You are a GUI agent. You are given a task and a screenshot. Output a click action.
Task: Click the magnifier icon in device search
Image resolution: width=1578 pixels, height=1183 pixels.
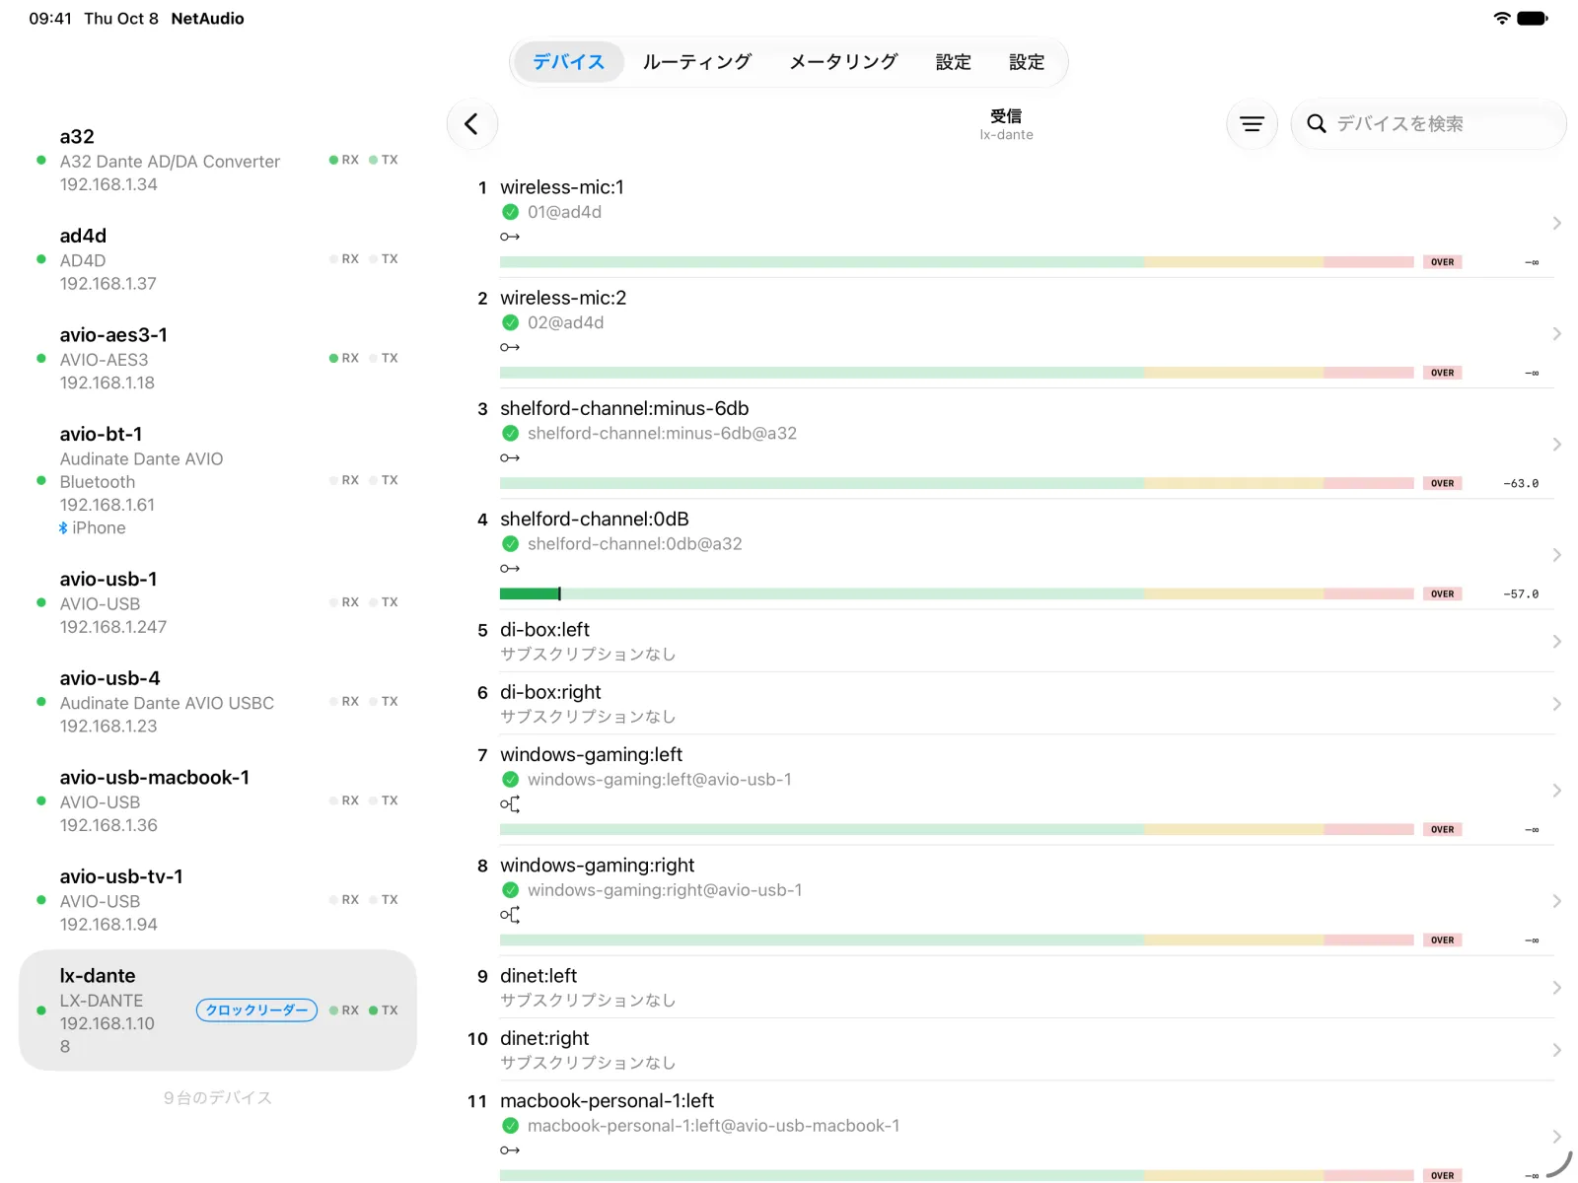[x=1316, y=124]
